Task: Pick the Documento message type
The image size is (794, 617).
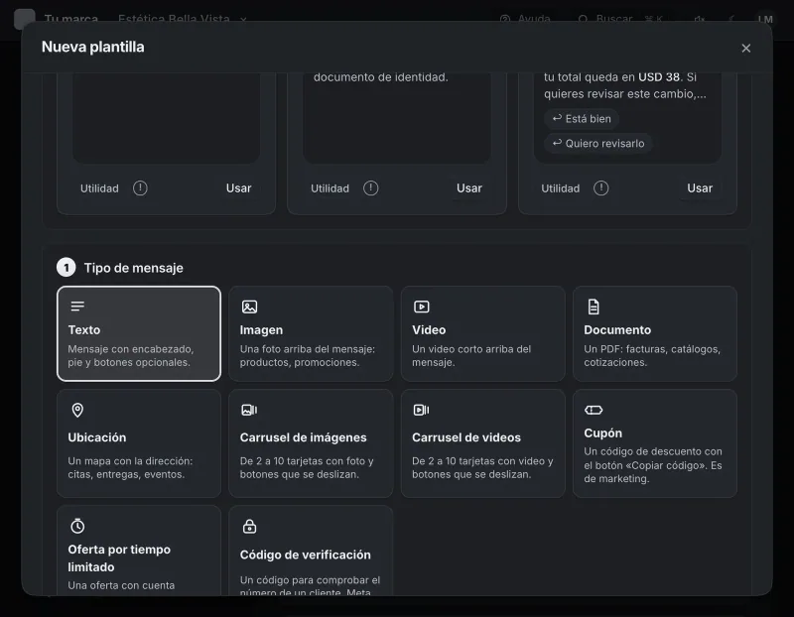Action: (x=655, y=333)
